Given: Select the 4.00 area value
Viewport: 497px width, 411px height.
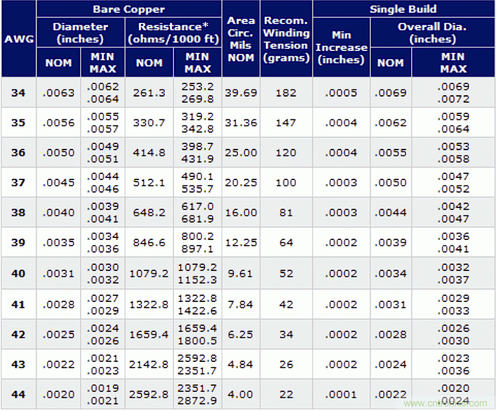Looking at the screenshot, I should tap(241, 395).
